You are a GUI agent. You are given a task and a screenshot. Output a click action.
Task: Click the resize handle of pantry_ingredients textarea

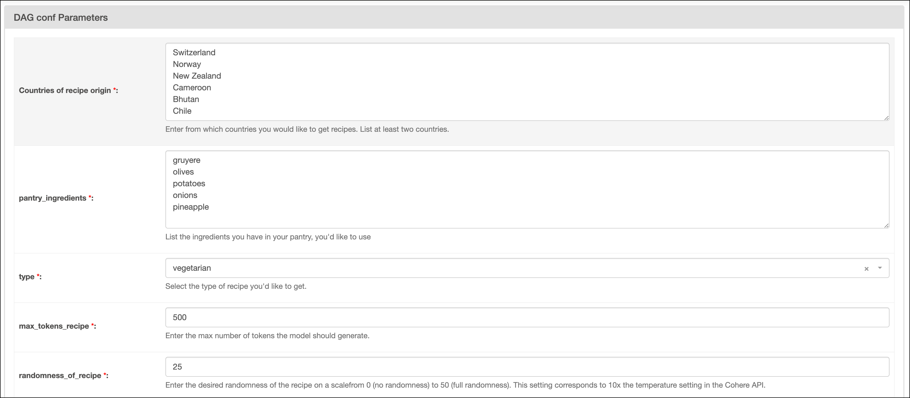click(887, 226)
